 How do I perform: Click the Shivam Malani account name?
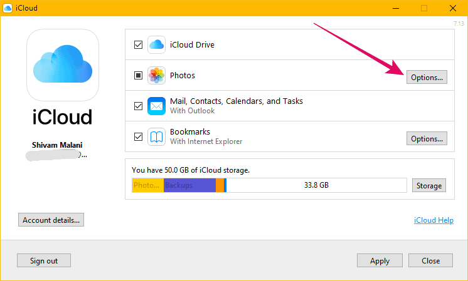coord(57,145)
